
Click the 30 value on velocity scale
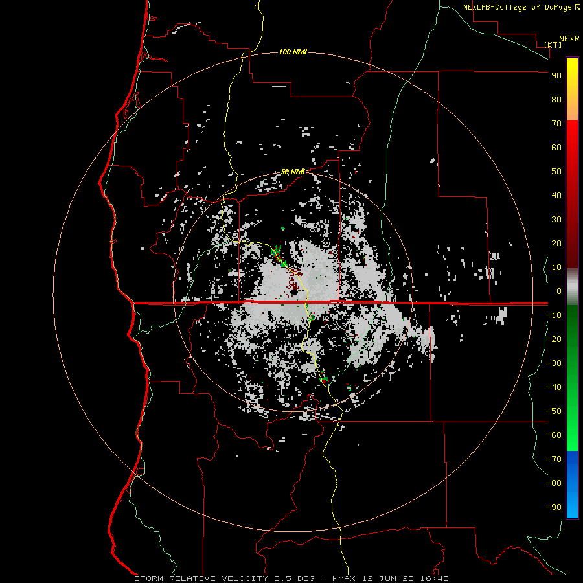pyautogui.click(x=556, y=220)
